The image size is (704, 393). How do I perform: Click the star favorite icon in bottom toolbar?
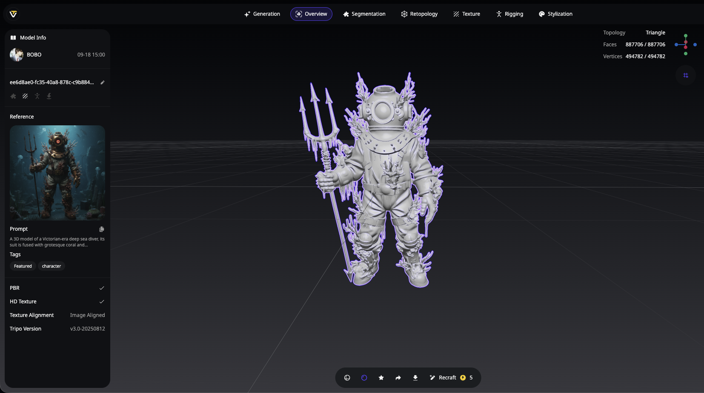click(x=381, y=378)
